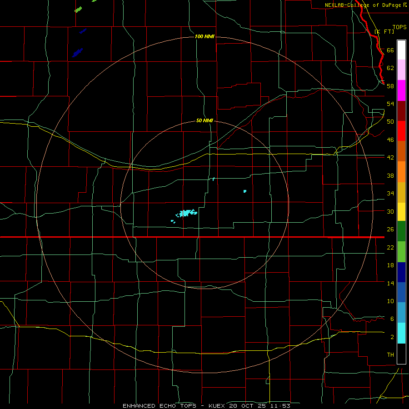This screenshot has height=409, width=409.
Task: Select the light green swatch near 22
Action: (401, 252)
